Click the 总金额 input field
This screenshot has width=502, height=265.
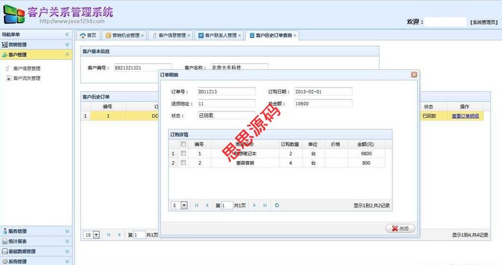pyautogui.click(x=323, y=103)
